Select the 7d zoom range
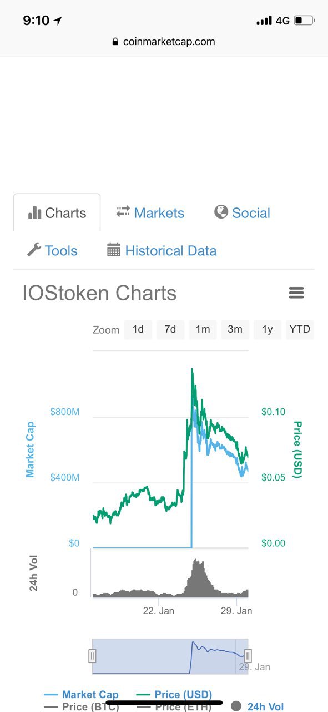The image size is (328, 712). 170,329
